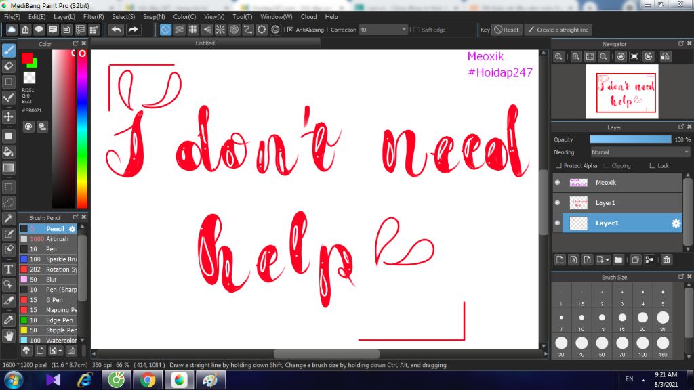Open the Filter menu

pos(94,17)
